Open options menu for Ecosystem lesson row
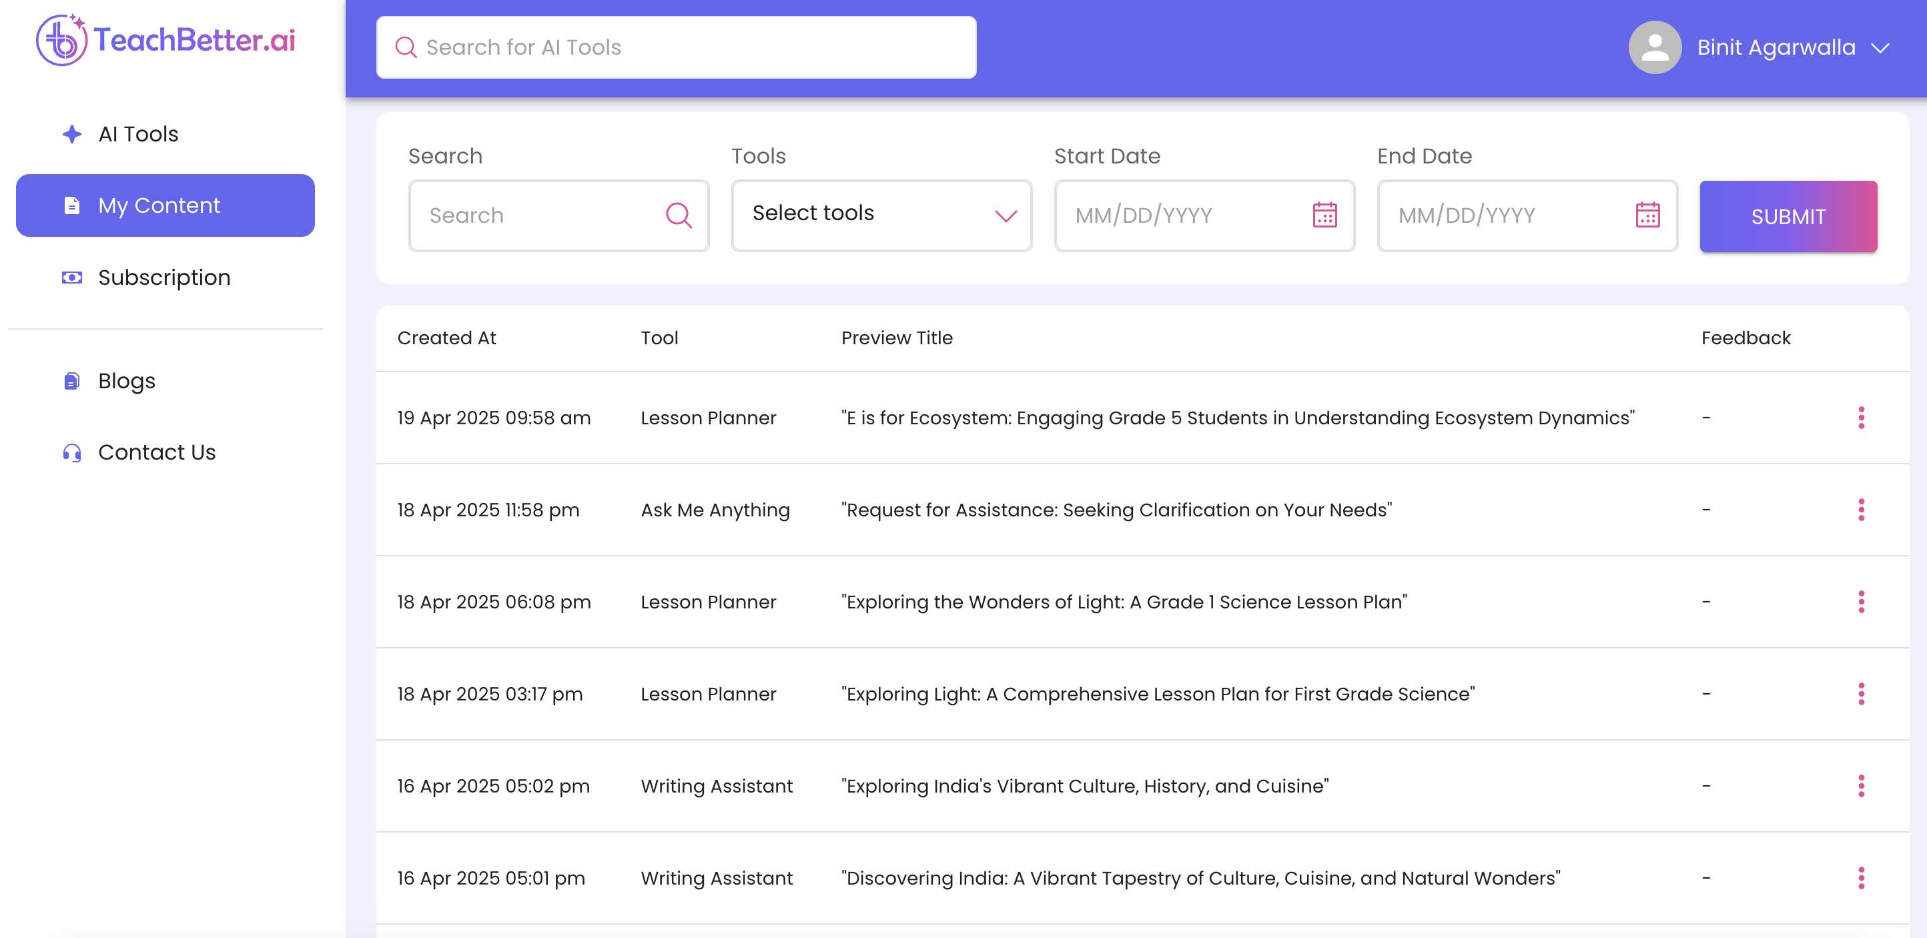This screenshot has width=1927, height=938. click(x=1860, y=418)
